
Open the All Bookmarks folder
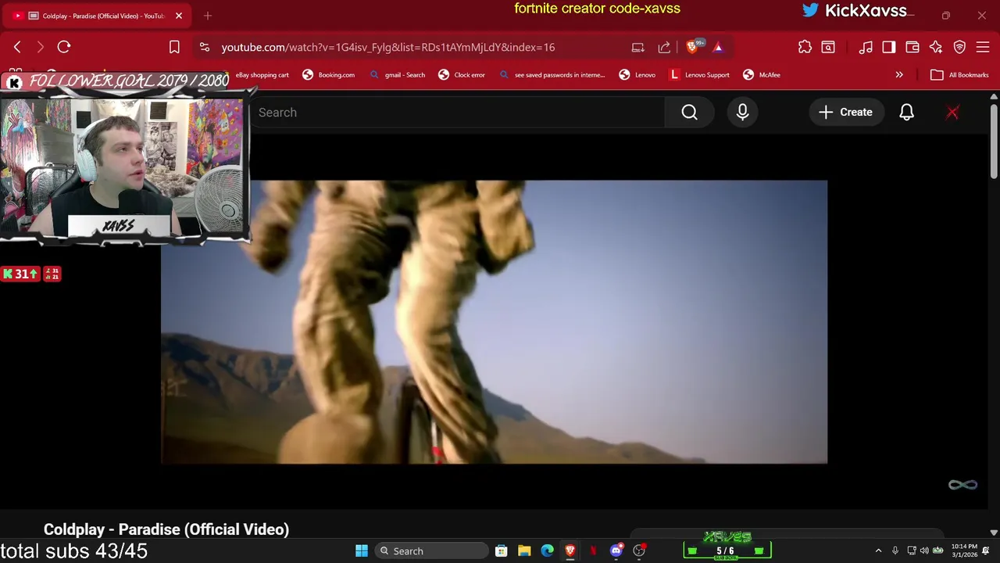[959, 75]
